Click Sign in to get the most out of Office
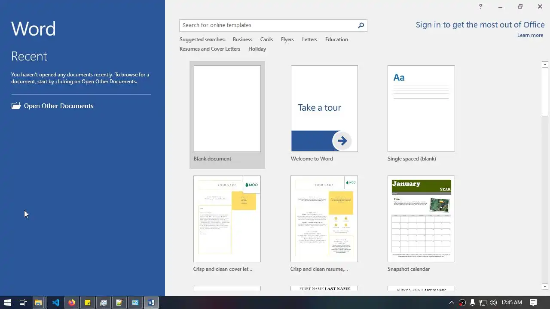The width and height of the screenshot is (550, 309). (480, 25)
